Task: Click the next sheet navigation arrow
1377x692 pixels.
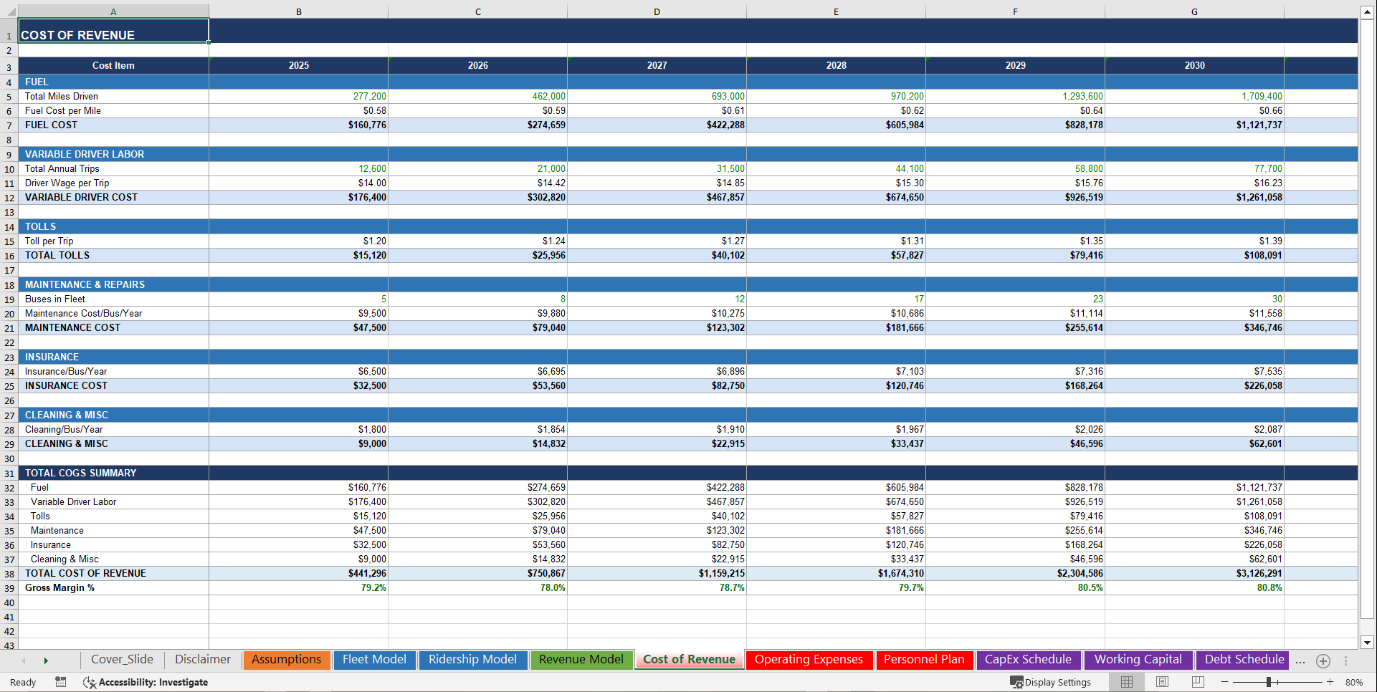Action: coord(45,660)
